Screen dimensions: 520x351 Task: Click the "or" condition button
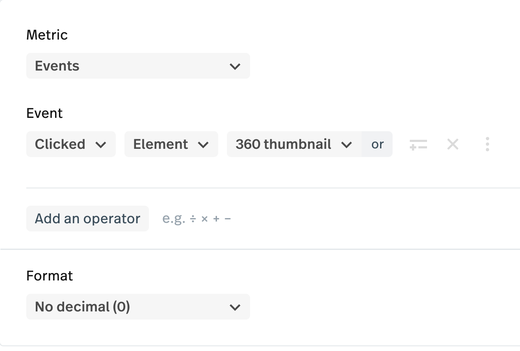click(378, 144)
